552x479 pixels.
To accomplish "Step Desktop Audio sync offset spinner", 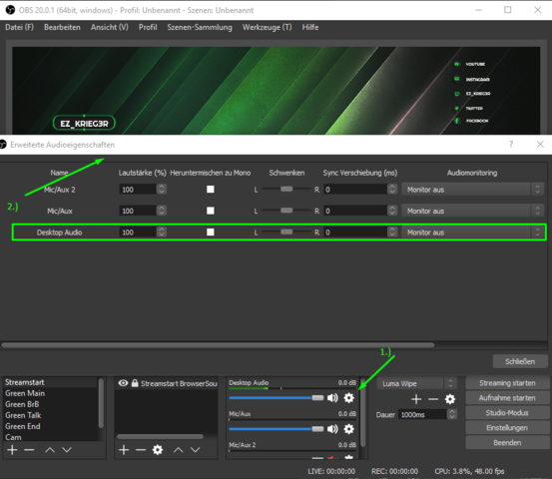I will [392, 233].
